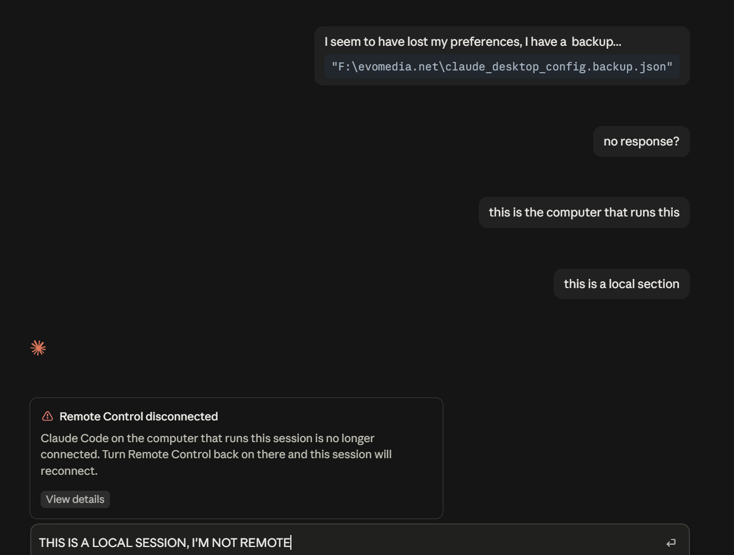The width and height of the screenshot is (734, 555).
Task: Click the warning triangle beside Remote Control disconnected
Action: [x=48, y=416]
